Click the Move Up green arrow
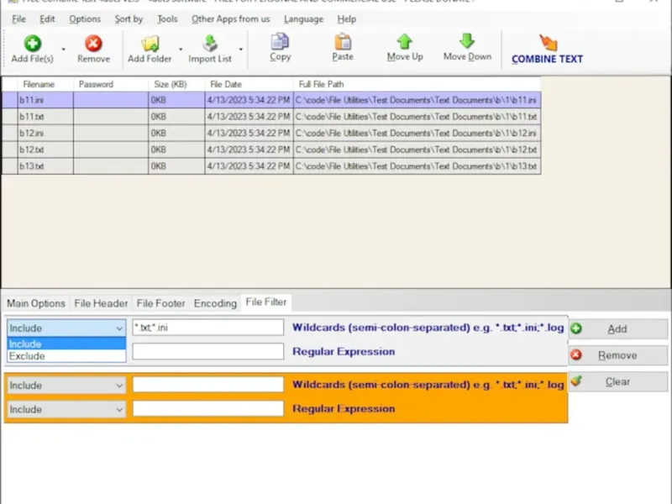The height and width of the screenshot is (504, 672). 405,42
